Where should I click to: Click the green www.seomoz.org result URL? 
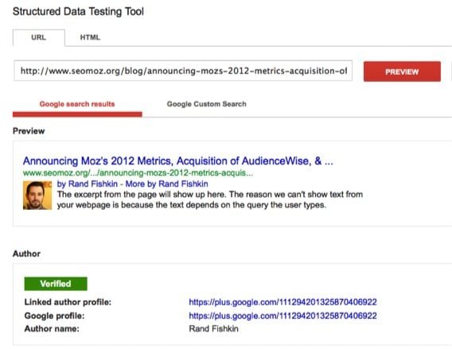[138, 173]
